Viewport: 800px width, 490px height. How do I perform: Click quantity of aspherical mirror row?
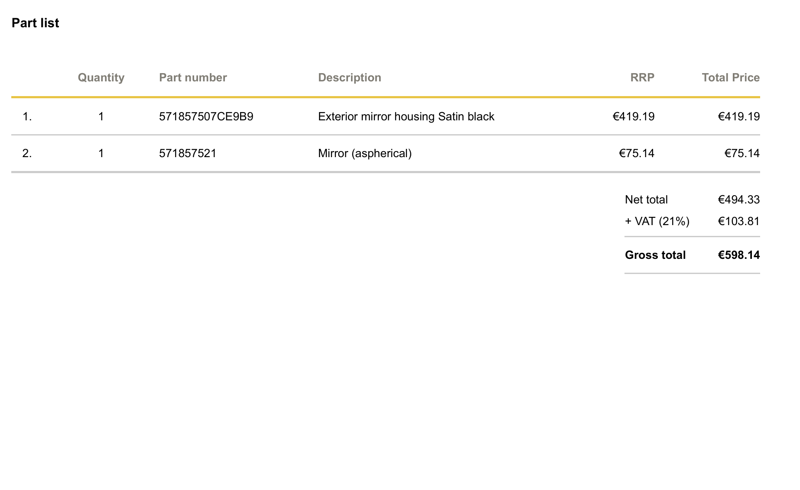pos(101,153)
